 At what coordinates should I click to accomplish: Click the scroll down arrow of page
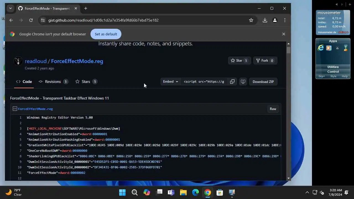pyautogui.click(x=288, y=179)
